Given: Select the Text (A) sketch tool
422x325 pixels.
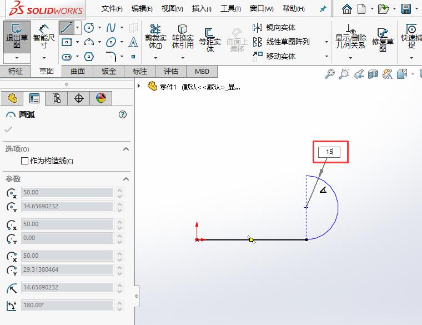Looking at the screenshot, I should pos(133,42).
